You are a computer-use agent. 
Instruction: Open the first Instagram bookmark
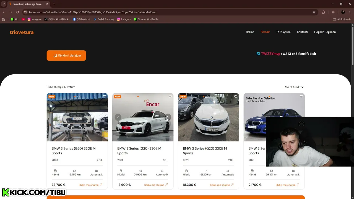[35, 19]
